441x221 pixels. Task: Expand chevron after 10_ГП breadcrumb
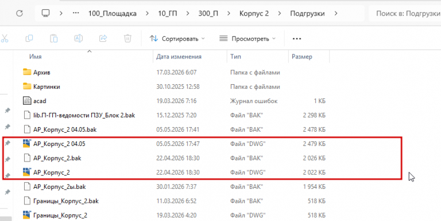click(x=188, y=13)
